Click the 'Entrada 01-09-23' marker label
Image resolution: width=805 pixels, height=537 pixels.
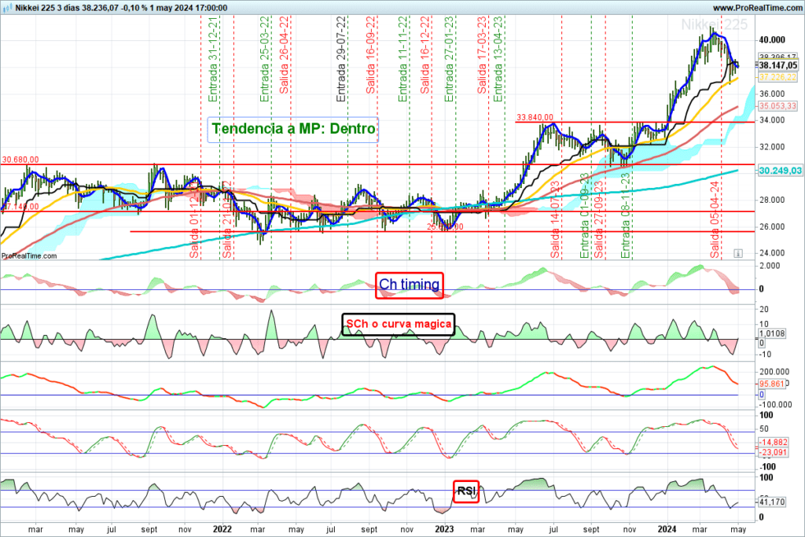[584, 215]
